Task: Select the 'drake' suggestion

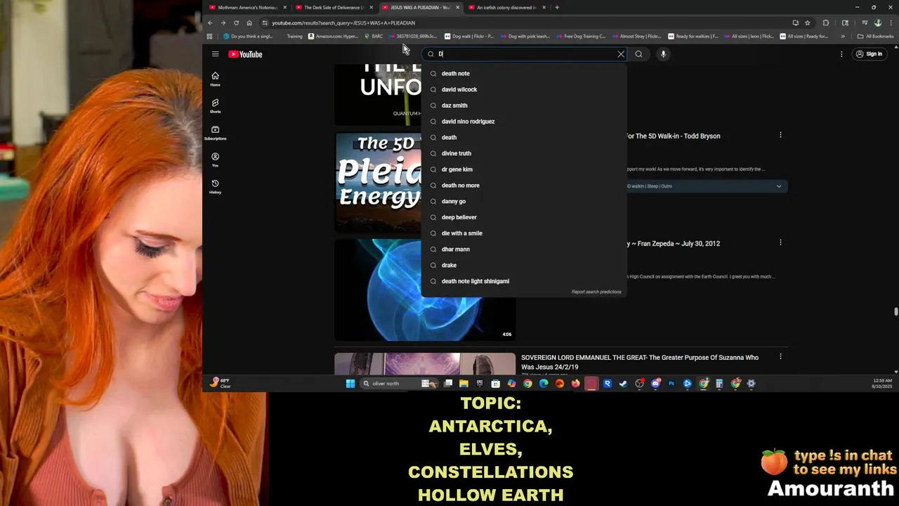Action: click(523, 265)
